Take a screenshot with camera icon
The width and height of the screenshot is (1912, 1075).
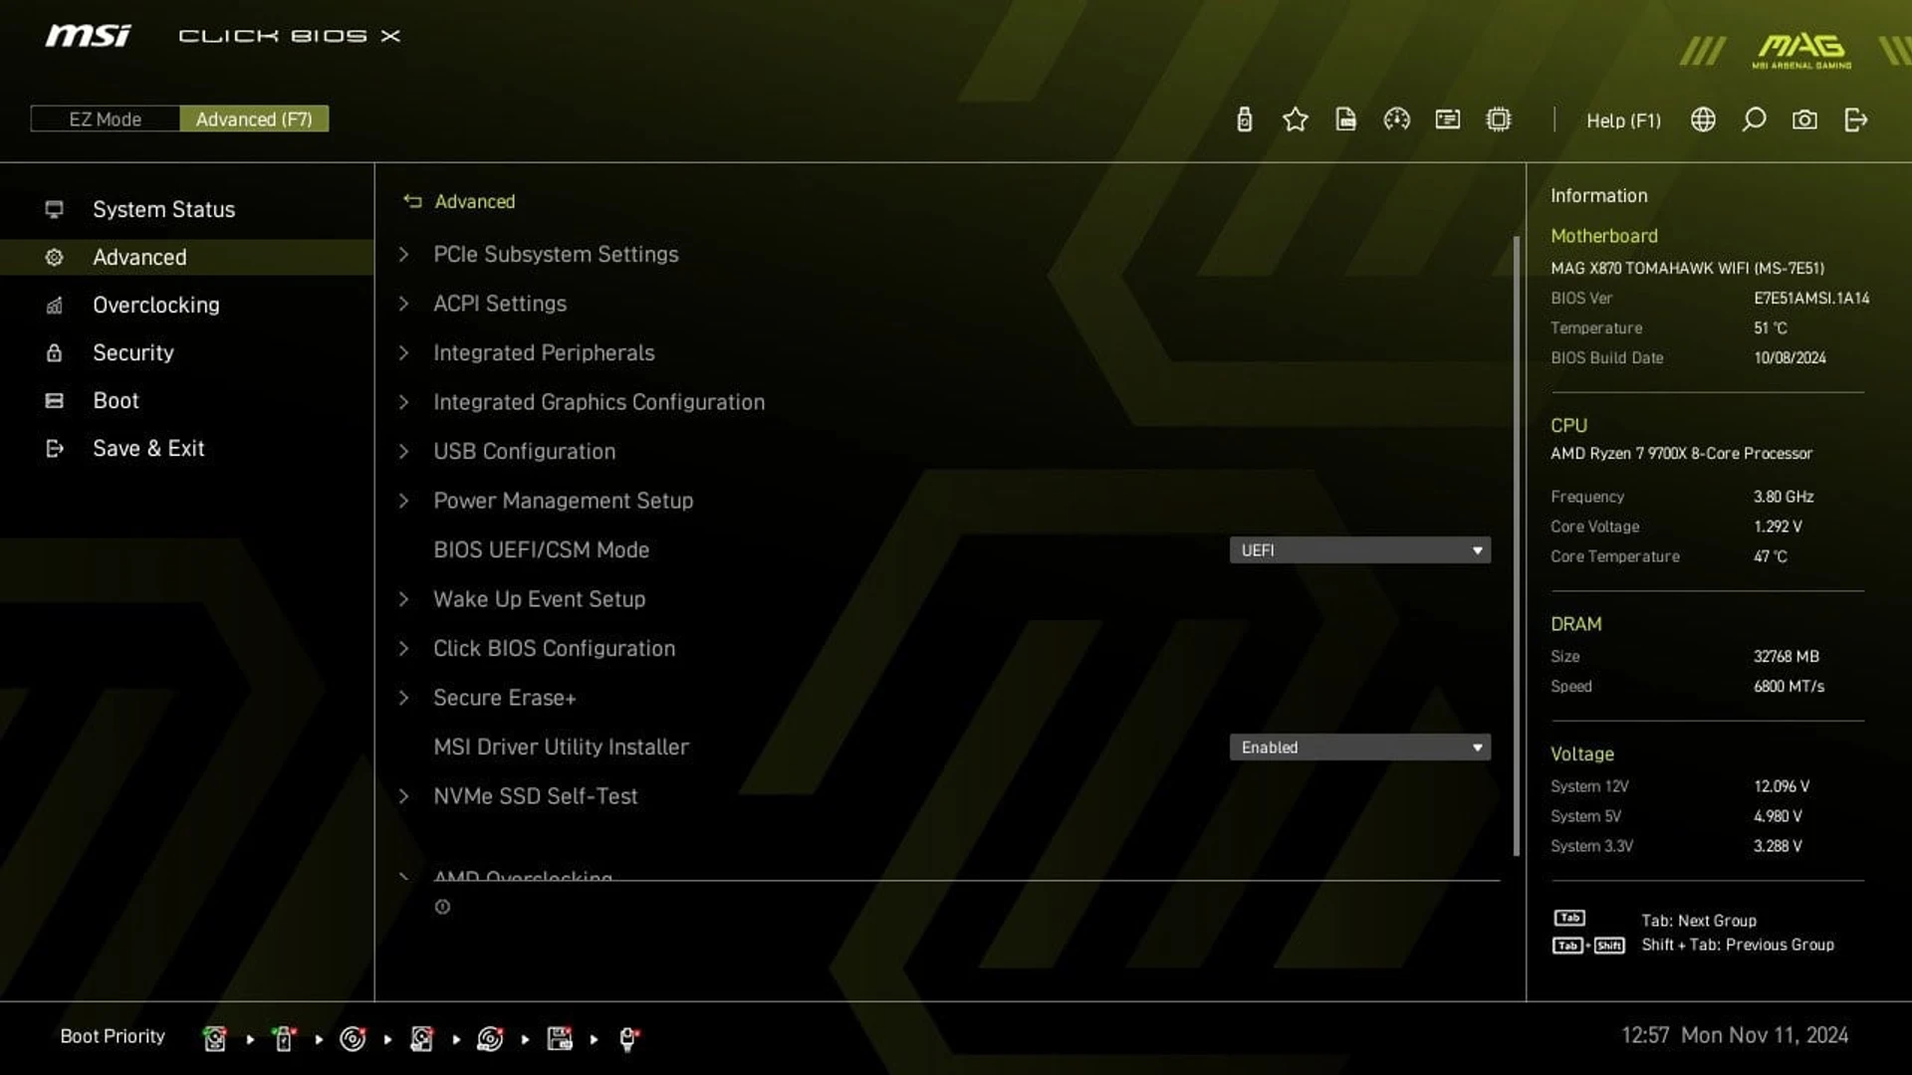(x=1804, y=120)
